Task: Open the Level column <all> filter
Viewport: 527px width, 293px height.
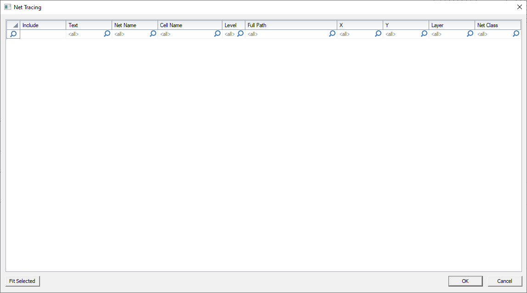Action: pyautogui.click(x=229, y=34)
